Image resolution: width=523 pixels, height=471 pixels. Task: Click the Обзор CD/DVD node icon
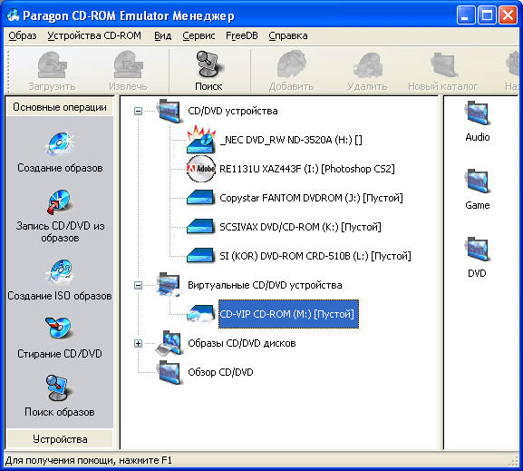[x=170, y=372]
